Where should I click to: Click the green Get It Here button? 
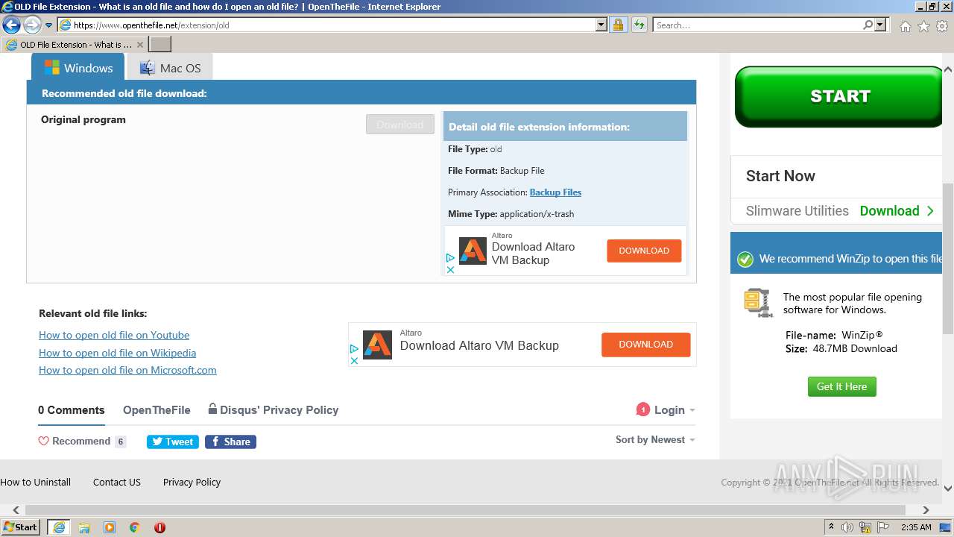tap(841, 386)
